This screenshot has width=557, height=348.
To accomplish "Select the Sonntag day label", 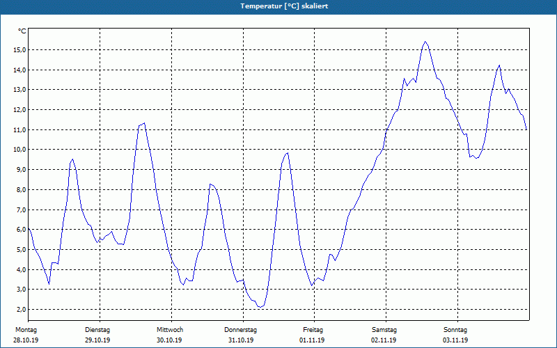I will (x=455, y=330).
